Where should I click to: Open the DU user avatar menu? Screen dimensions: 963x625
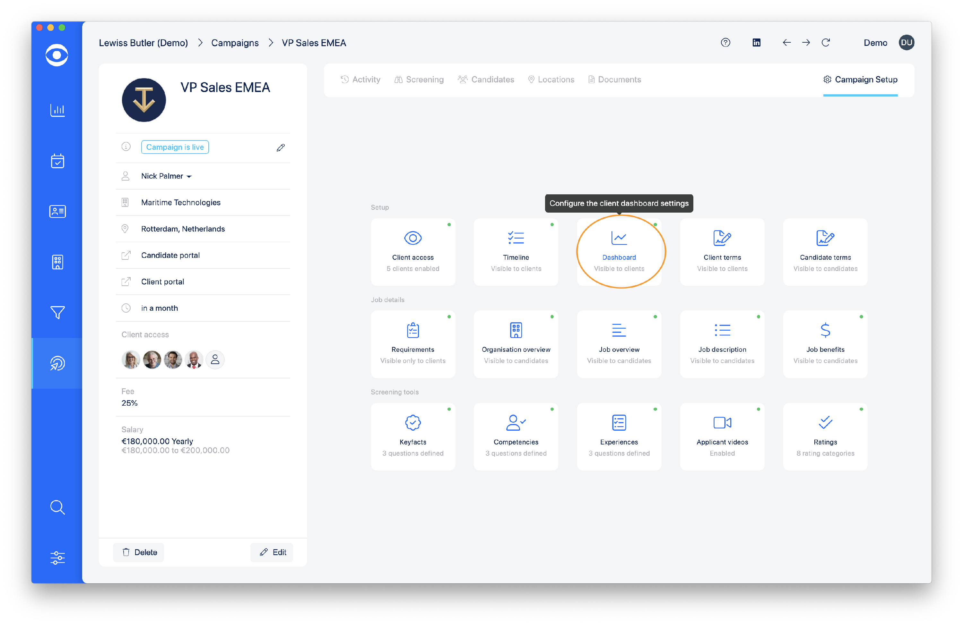(907, 42)
